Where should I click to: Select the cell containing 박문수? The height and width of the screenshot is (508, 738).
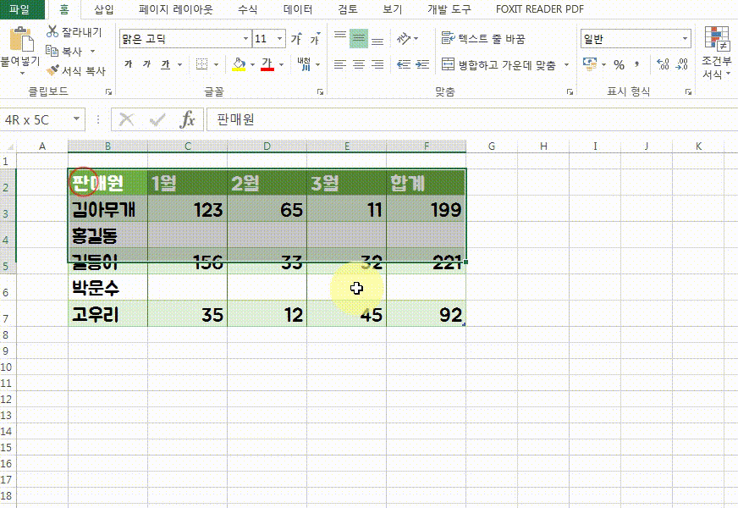click(x=107, y=287)
